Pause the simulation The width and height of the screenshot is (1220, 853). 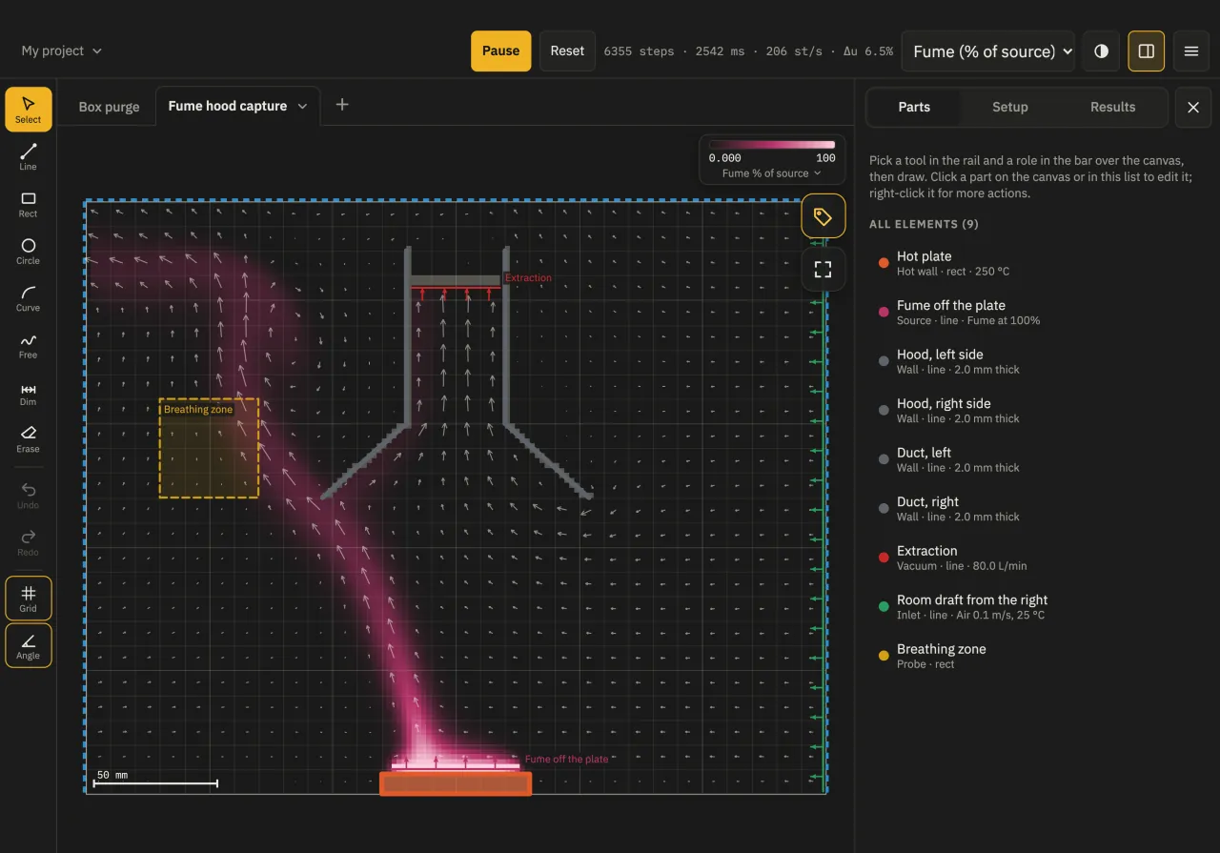[x=500, y=51]
